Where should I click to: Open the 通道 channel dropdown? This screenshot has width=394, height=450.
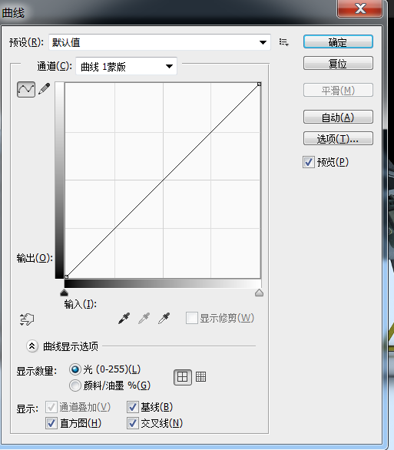tap(126, 67)
